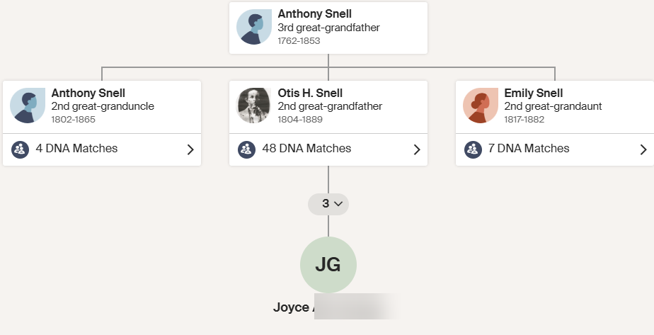
Task: Click Anthony Snell 3rd great-grandfather avatar icon
Action: [x=253, y=28]
